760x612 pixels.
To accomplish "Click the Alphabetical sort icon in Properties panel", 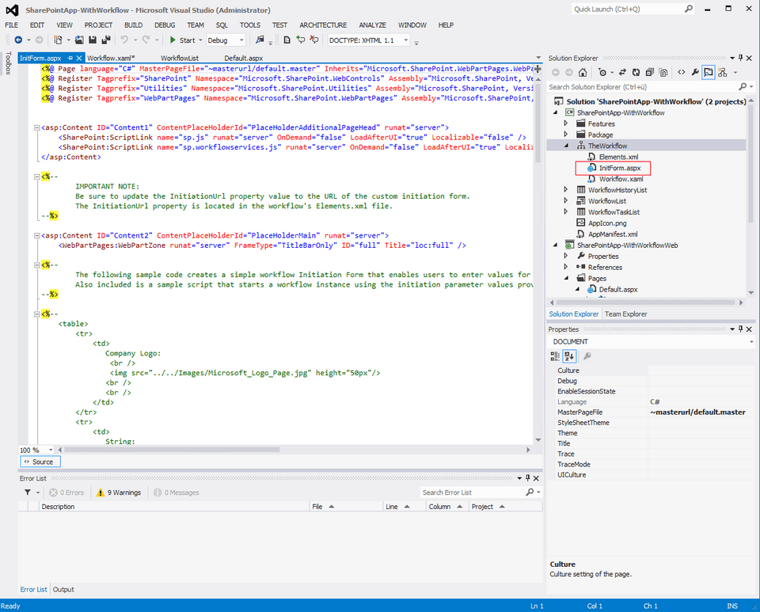I will pos(569,355).
